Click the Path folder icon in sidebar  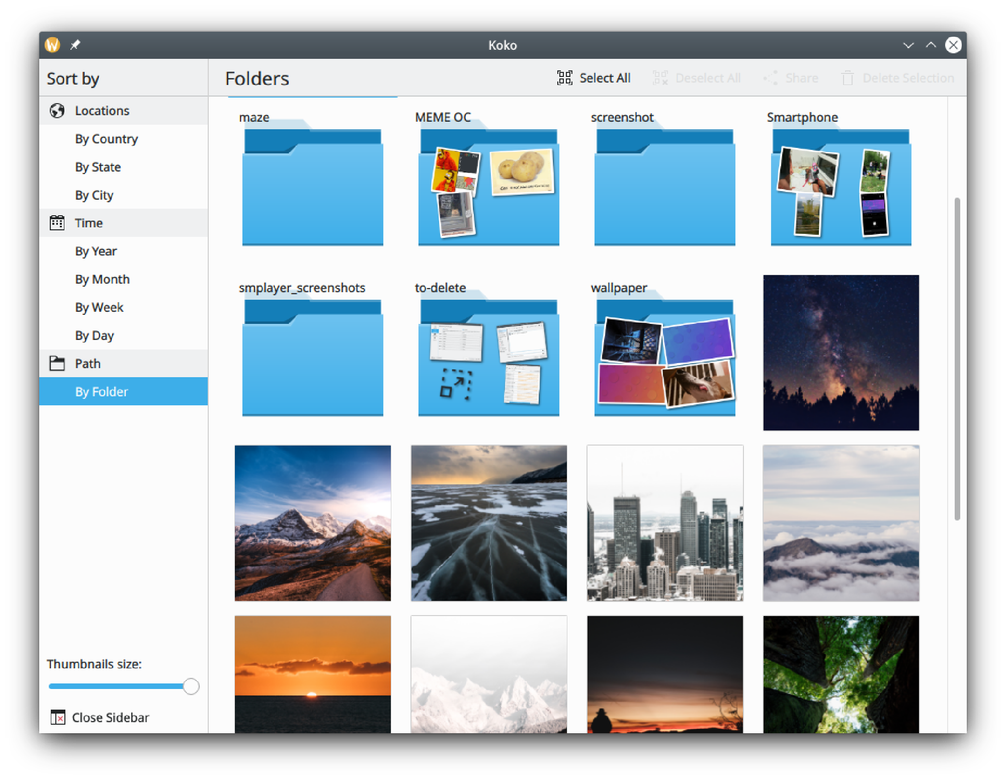tap(57, 363)
